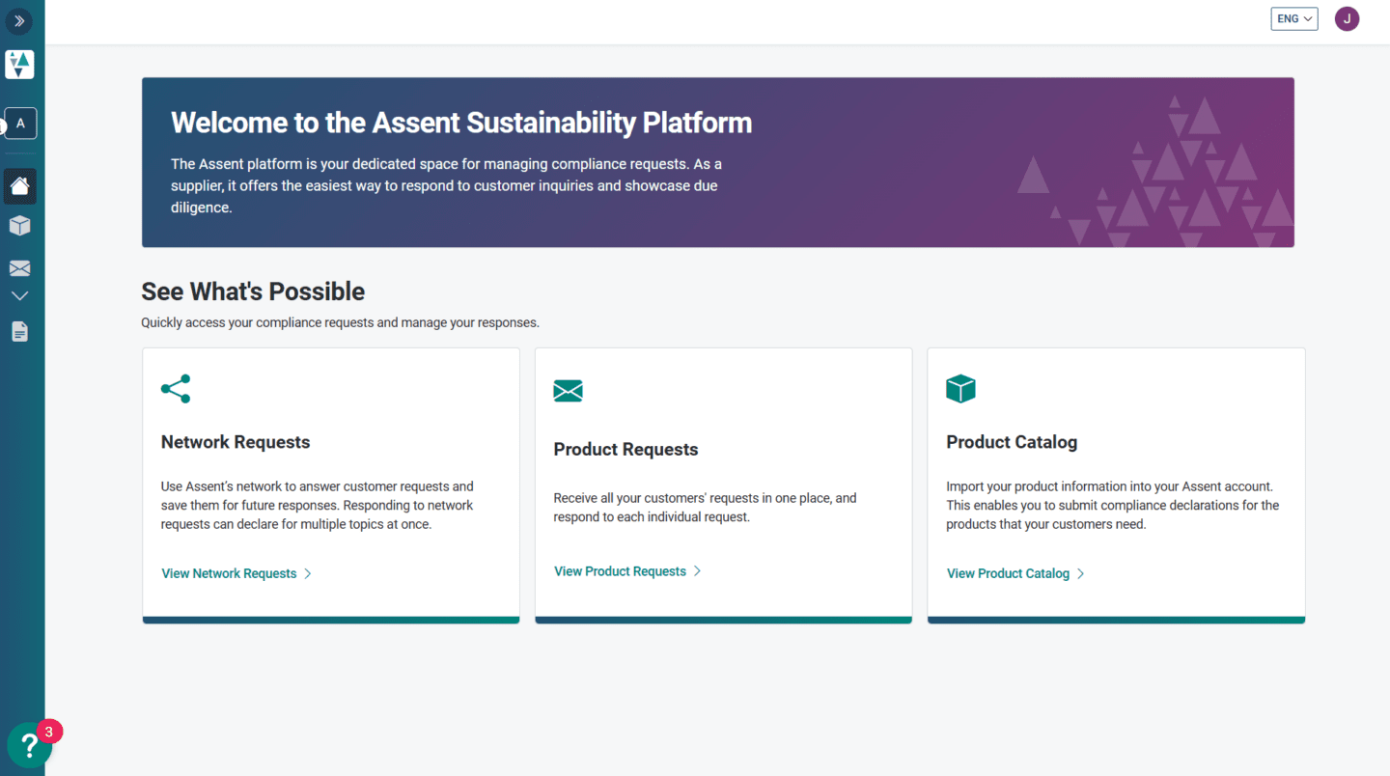The image size is (1390, 776).
Task: Go to Home via the house icon
Action: click(x=20, y=185)
